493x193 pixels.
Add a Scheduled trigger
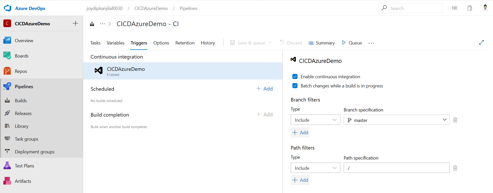[x=265, y=88]
